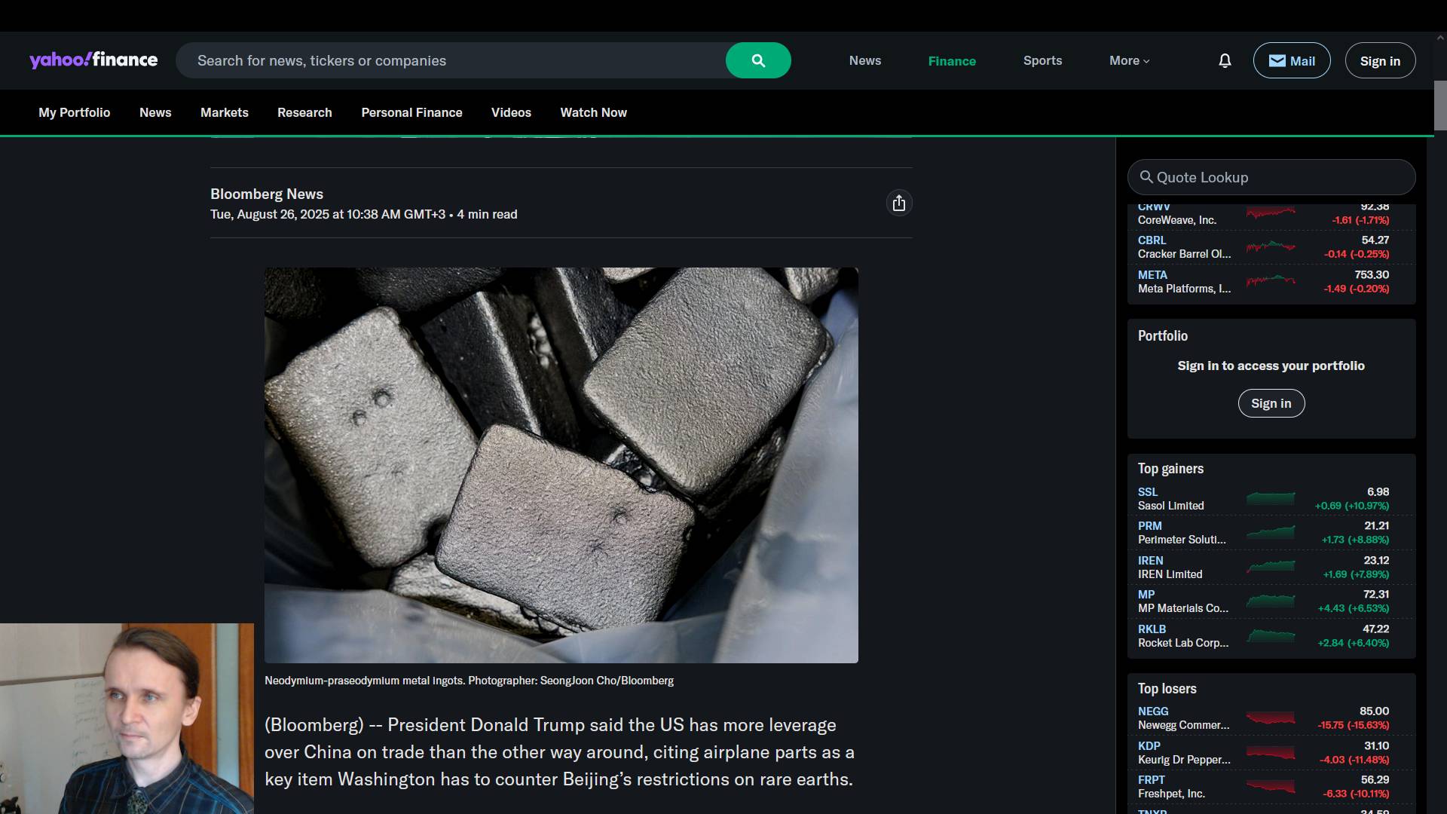Click the META mini price chart
The height and width of the screenshot is (814, 1447).
click(x=1271, y=281)
